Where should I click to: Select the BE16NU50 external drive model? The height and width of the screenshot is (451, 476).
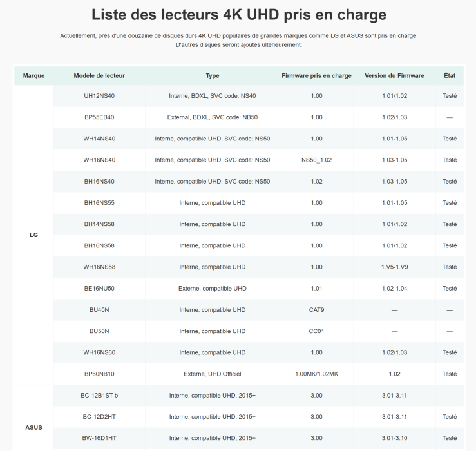pyautogui.click(x=99, y=288)
